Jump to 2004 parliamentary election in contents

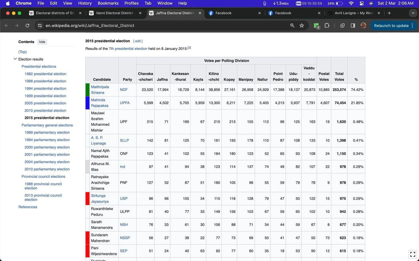(x=47, y=162)
